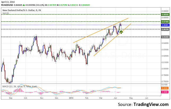Click the green up-triangle change indicator

point(24,5)
